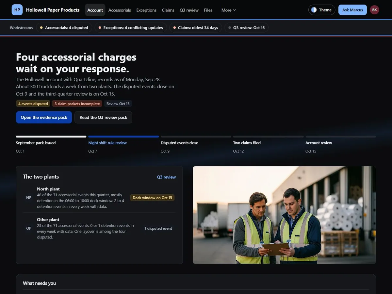Click the 1 disputed event label
Screen dimensions: 392x294
pos(158,228)
